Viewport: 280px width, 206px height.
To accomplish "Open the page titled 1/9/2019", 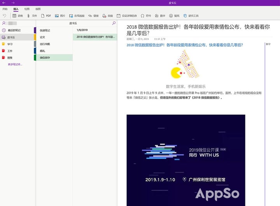I will pos(95,30).
